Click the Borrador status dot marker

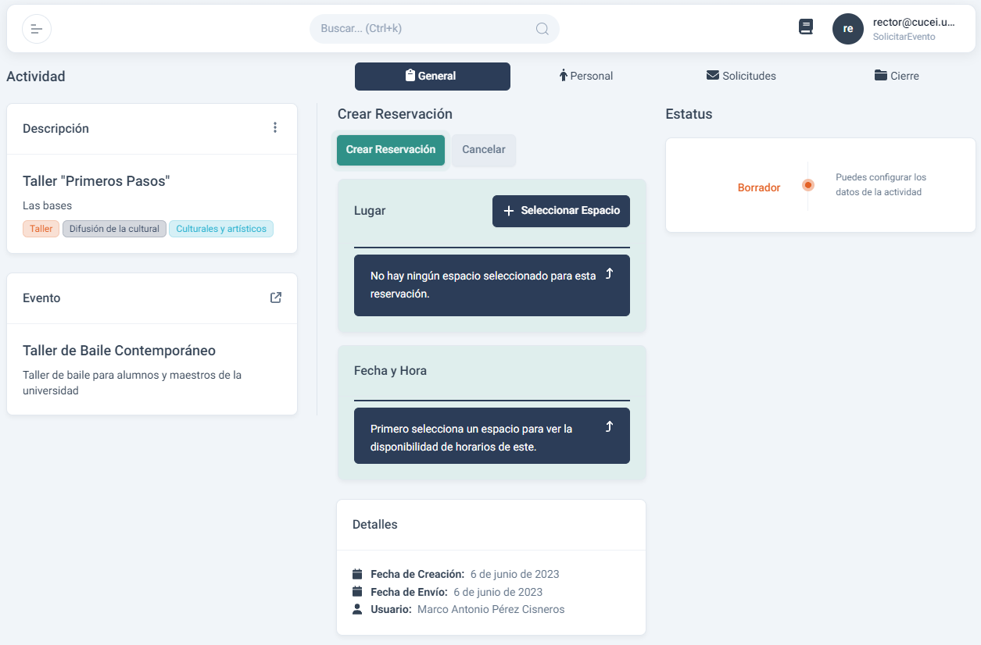pyautogui.click(x=808, y=185)
